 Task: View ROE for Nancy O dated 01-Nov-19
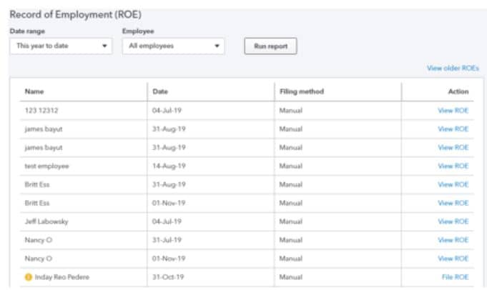[453, 259]
